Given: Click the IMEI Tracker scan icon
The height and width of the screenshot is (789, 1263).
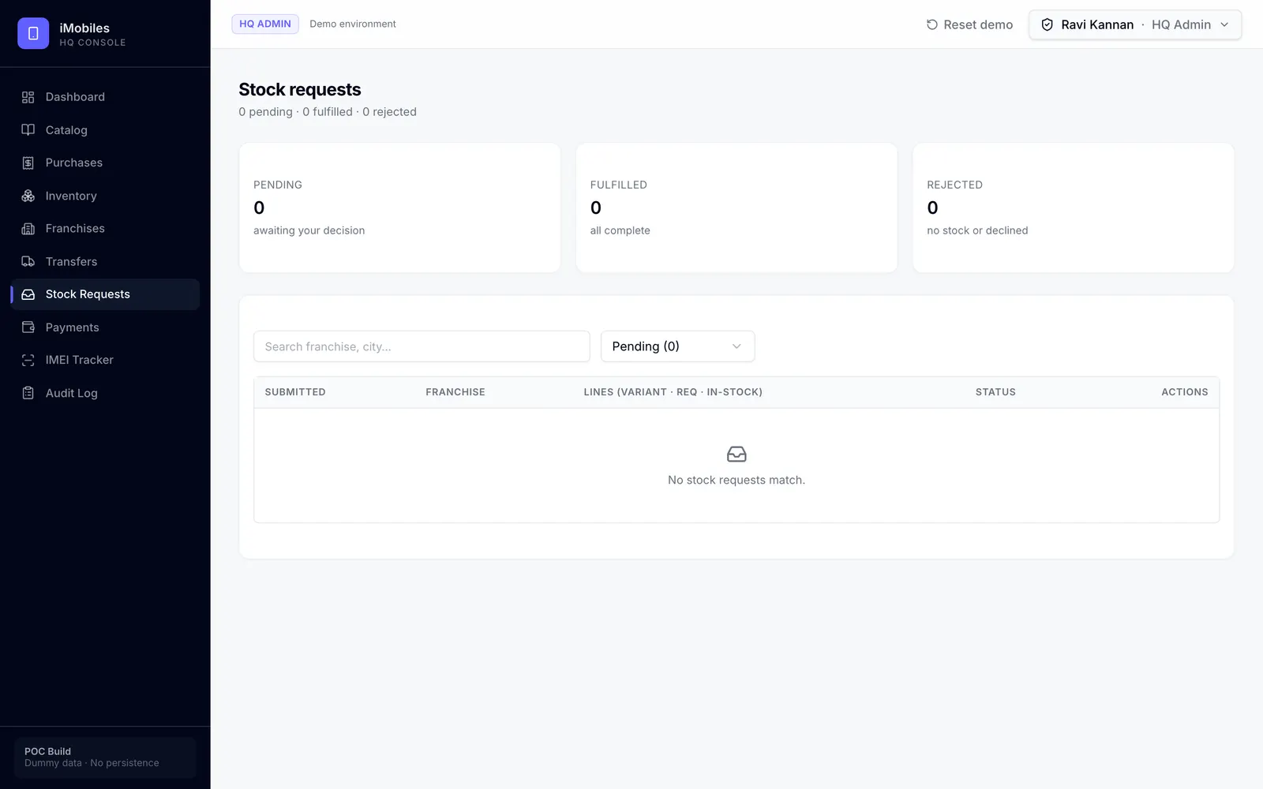Looking at the screenshot, I should (28, 360).
